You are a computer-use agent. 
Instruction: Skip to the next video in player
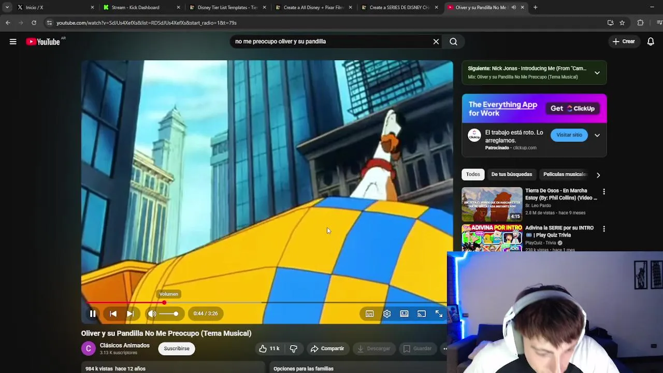[131, 313]
